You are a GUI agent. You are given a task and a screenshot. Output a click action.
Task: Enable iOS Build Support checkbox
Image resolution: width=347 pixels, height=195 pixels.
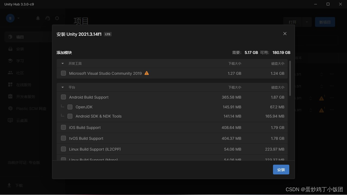click(63, 127)
